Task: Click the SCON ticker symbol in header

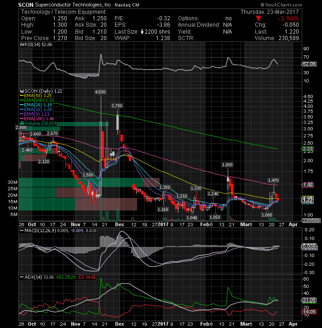Action: [26, 5]
